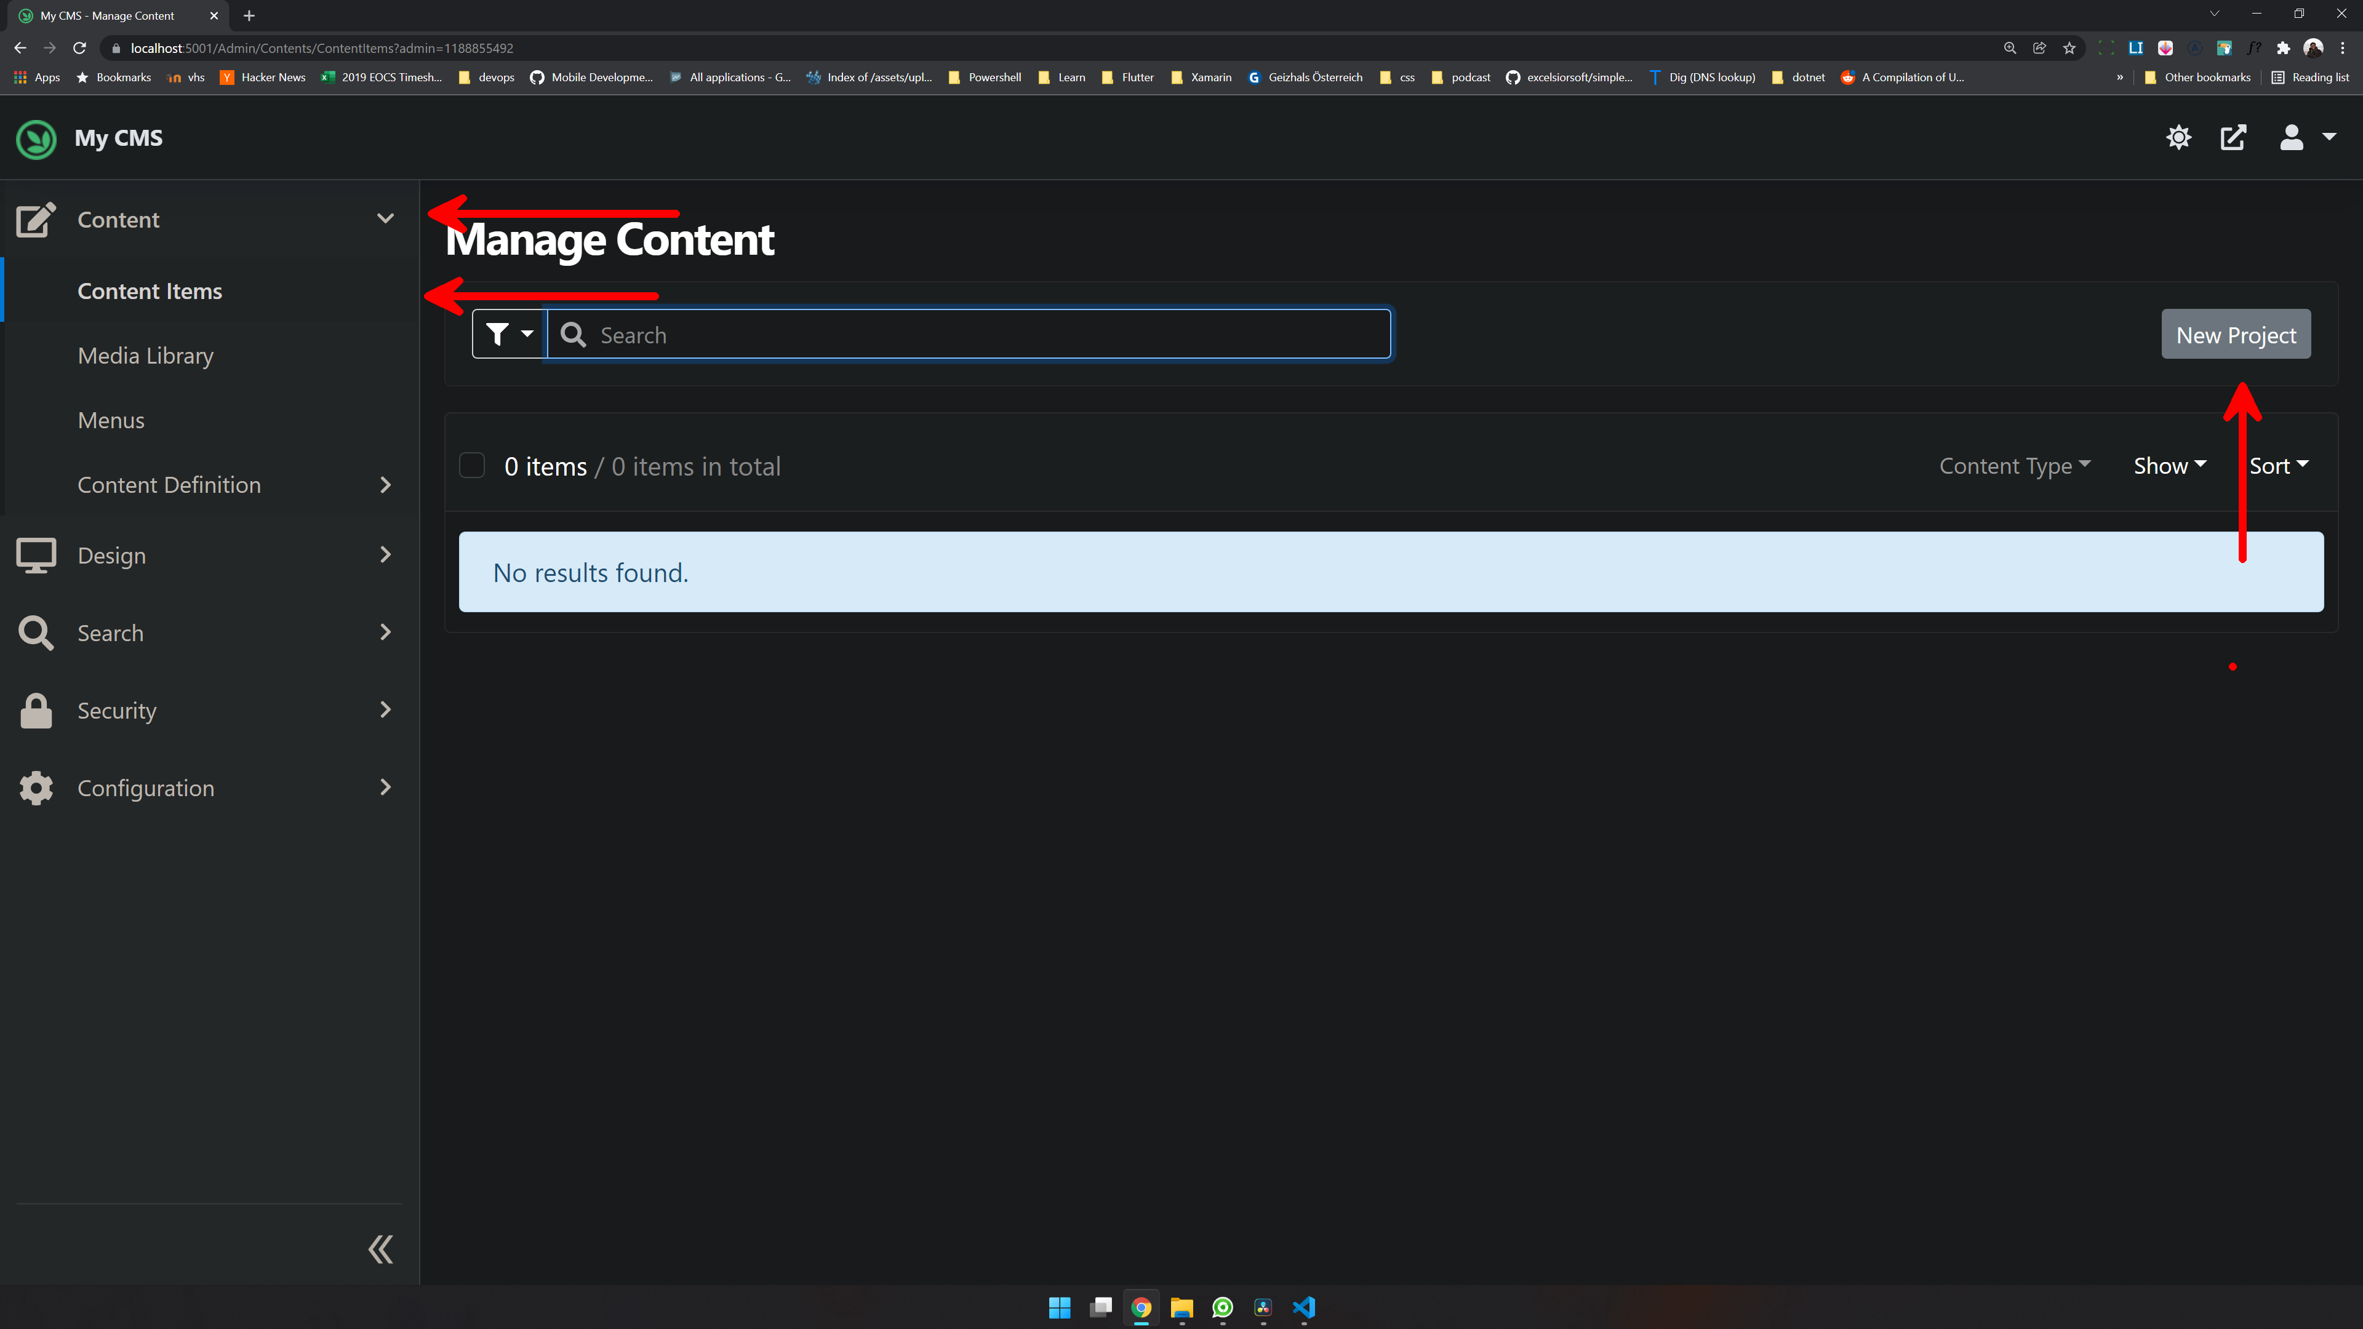Screen dimensions: 2363x1329
Task: Open the Content Type dropdown
Action: tap(2015, 466)
